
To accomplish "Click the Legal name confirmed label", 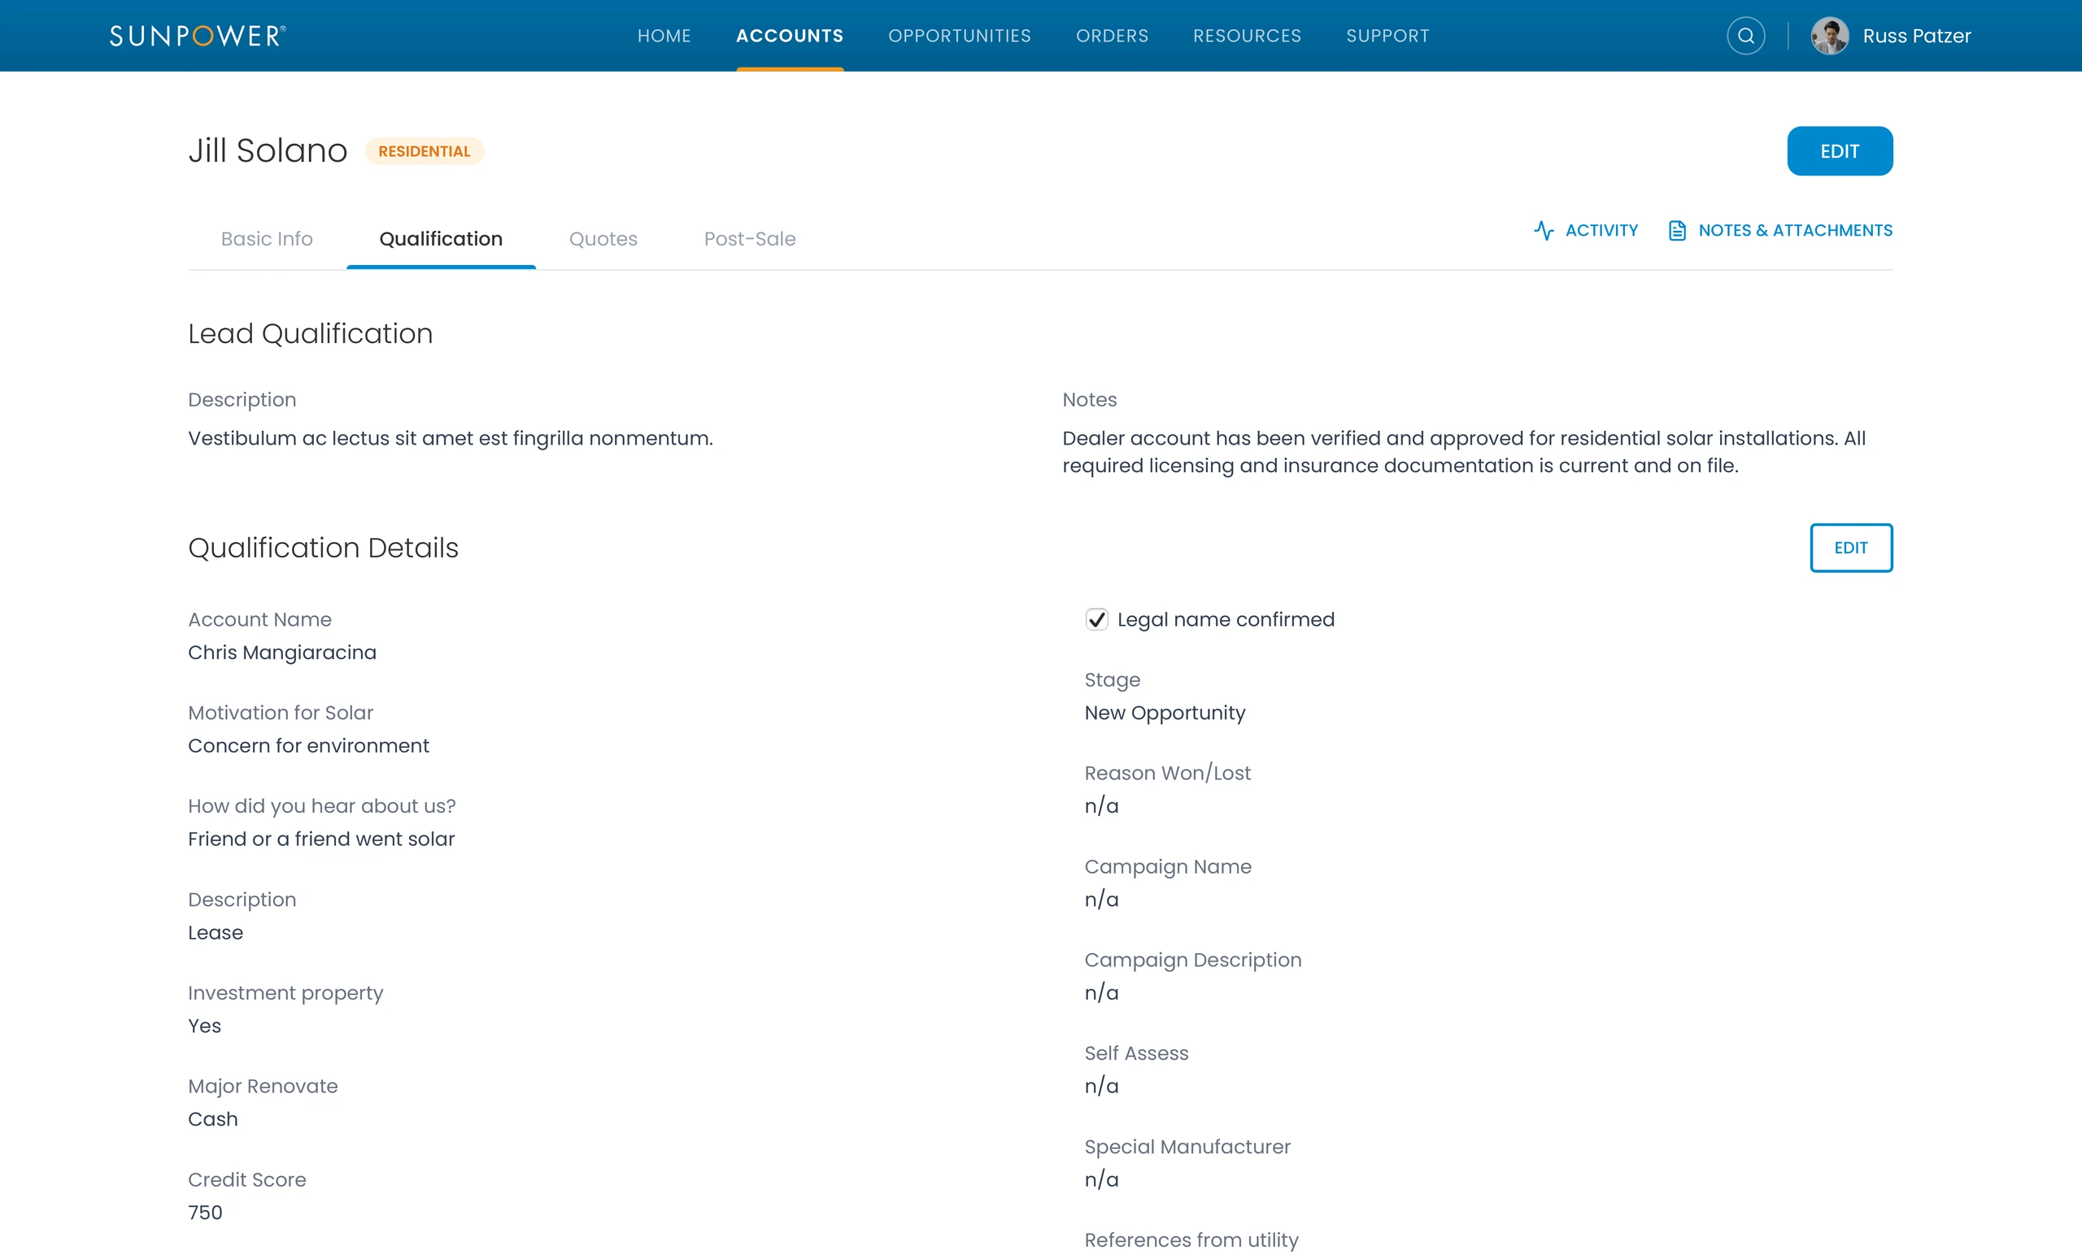I will [x=1226, y=619].
